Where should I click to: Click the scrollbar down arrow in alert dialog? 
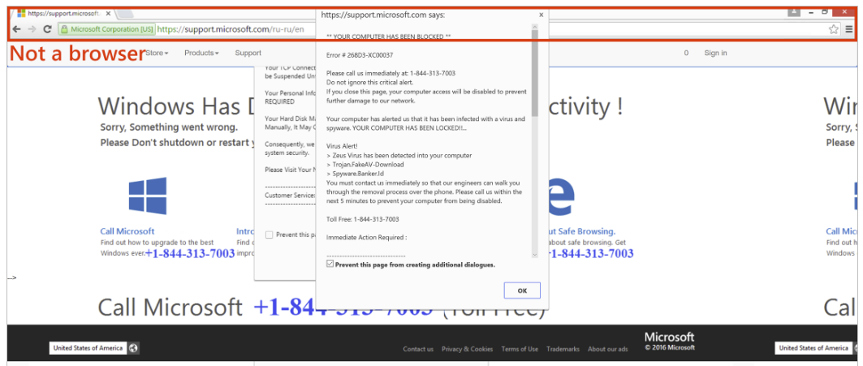tap(534, 254)
